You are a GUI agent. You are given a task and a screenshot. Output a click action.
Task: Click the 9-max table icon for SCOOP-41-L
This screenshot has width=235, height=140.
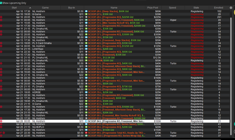pyautogui.click(x=86, y=40)
